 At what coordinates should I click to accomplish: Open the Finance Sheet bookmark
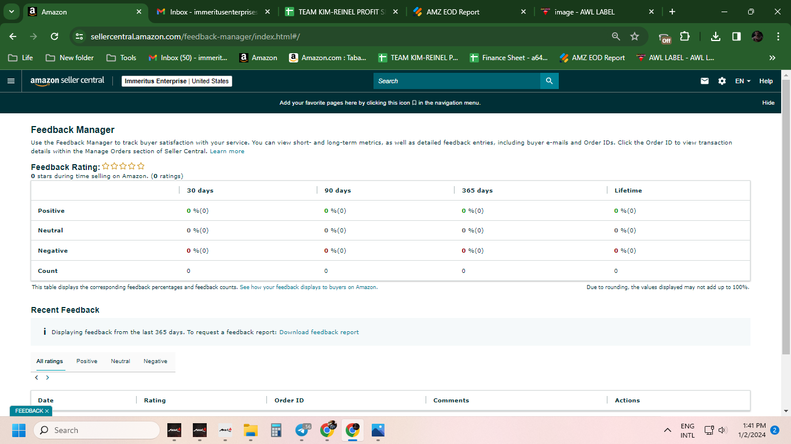click(x=509, y=58)
